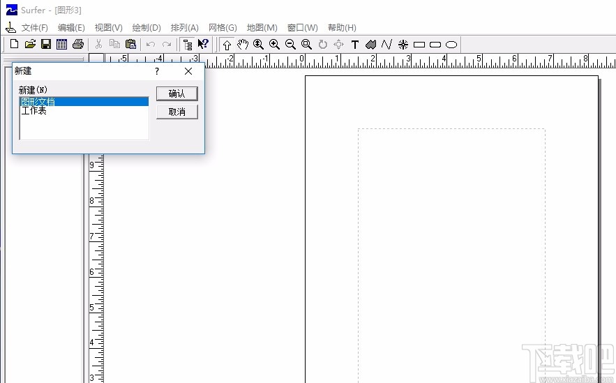
Task: Toggle the Object Manager tree icon
Action: [188, 45]
